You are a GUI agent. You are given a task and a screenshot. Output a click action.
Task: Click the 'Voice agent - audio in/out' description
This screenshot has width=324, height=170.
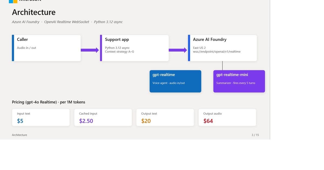click(169, 83)
